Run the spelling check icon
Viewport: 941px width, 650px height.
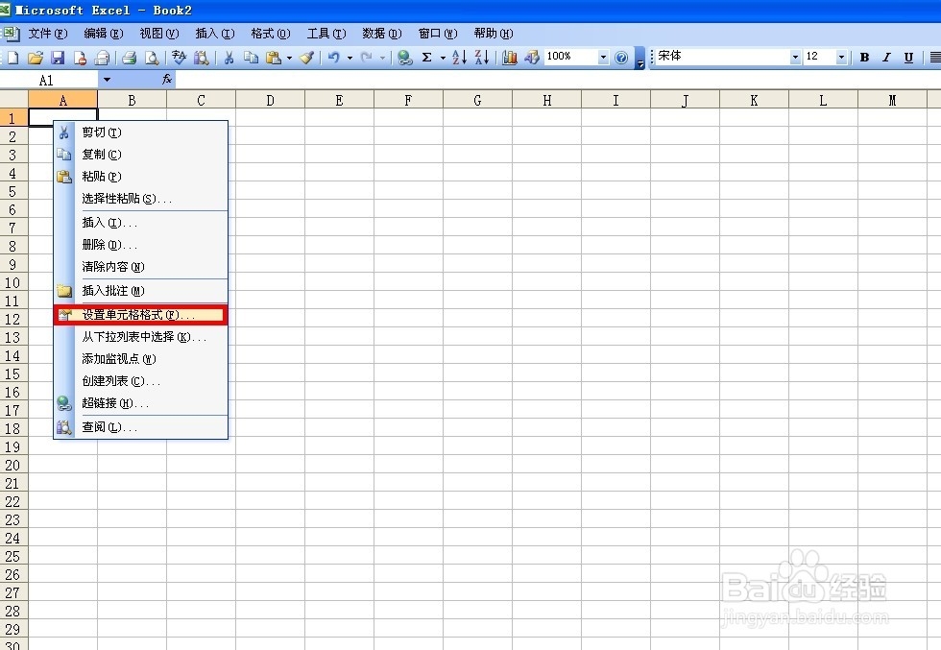click(x=179, y=58)
